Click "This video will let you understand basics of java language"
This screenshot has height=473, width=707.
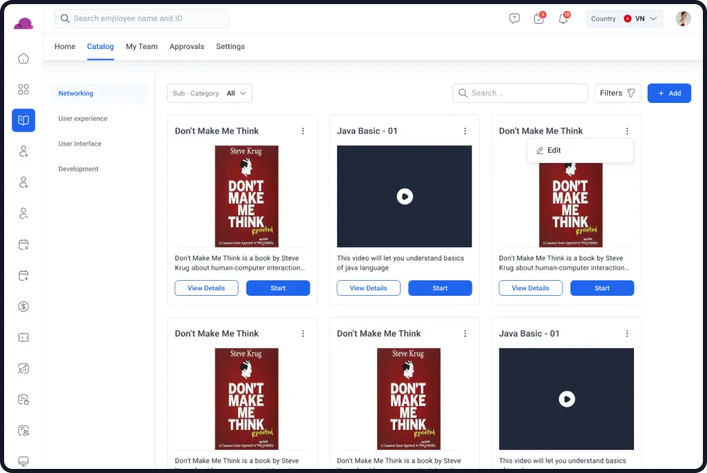point(401,263)
